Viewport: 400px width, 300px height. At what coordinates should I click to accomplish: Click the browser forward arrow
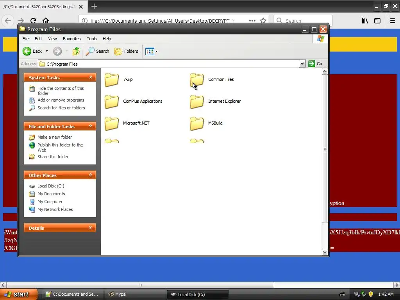[x=21, y=21]
